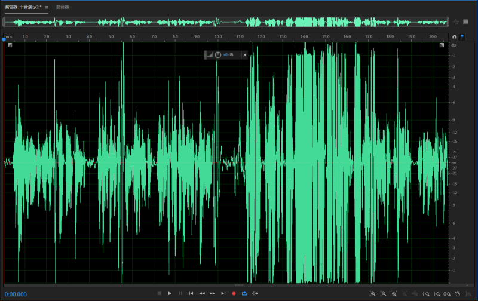Move playhead to previous marker

pyautogui.click(x=191, y=293)
